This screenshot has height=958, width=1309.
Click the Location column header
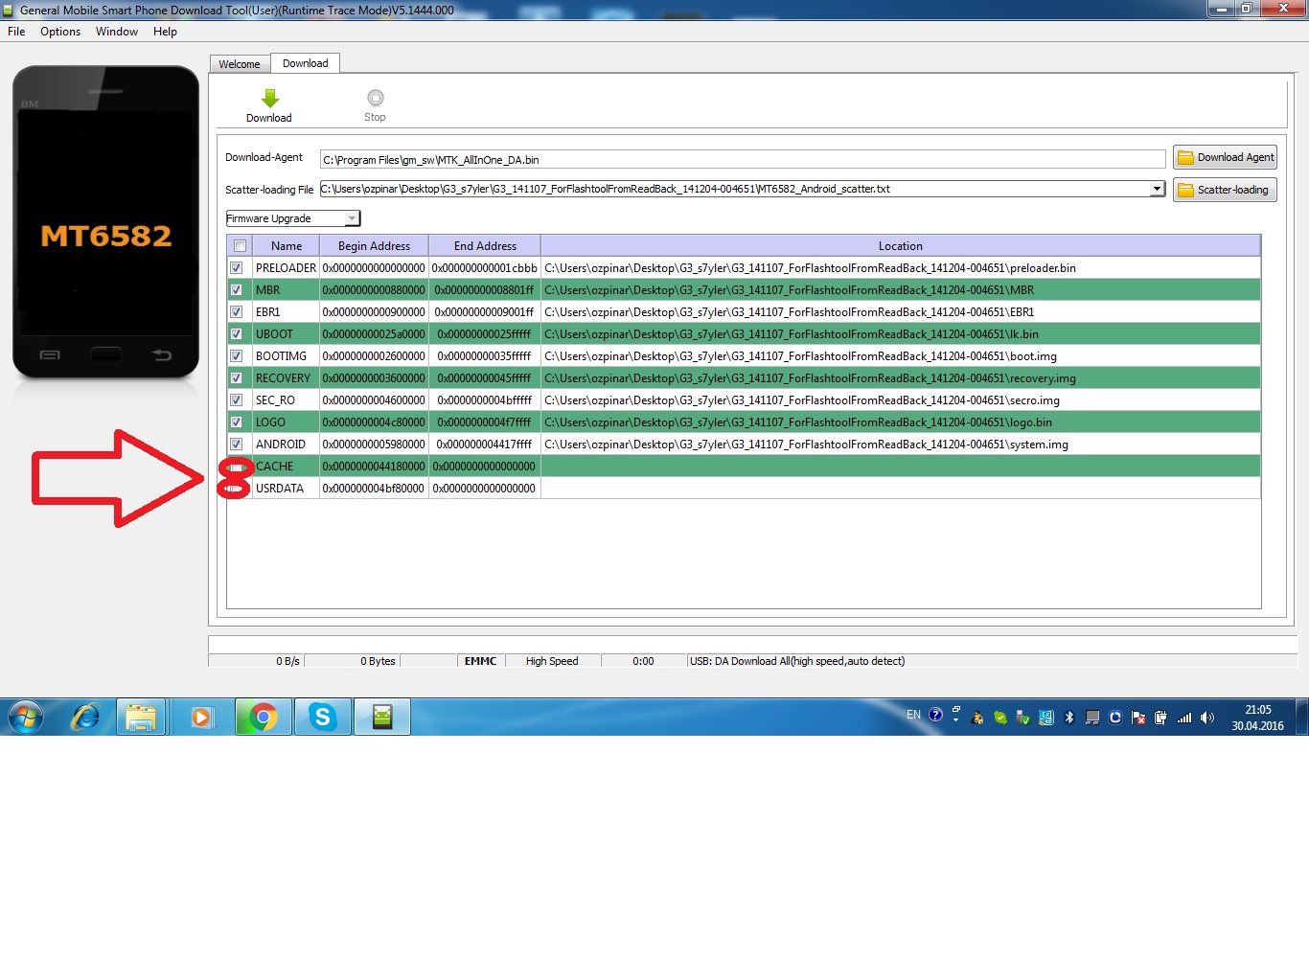[x=901, y=246]
